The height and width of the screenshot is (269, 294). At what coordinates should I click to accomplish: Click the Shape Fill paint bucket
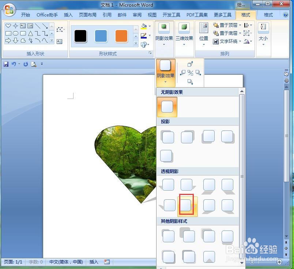click(144, 26)
